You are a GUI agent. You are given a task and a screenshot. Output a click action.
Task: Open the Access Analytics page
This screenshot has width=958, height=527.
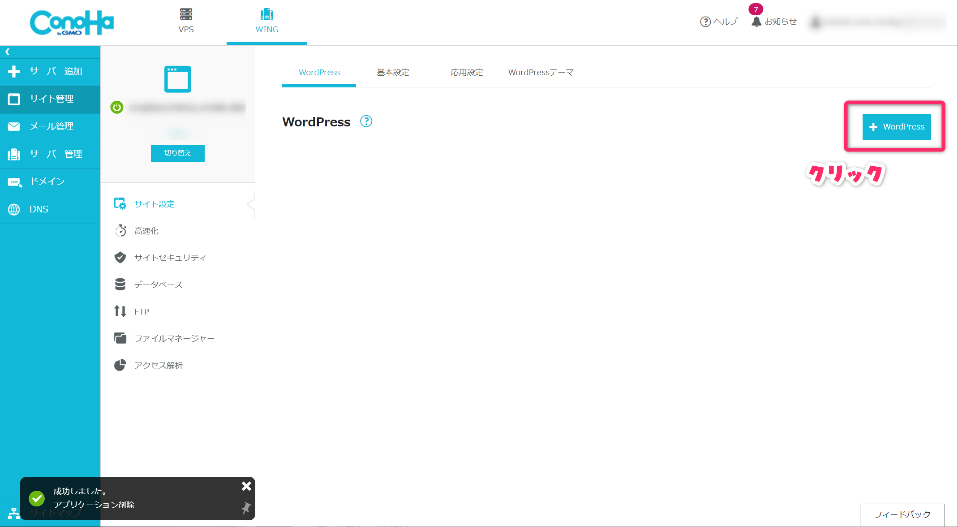click(158, 365)
